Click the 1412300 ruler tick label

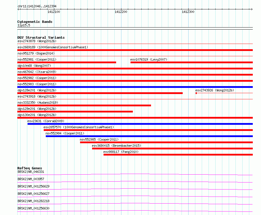[188, 12]
